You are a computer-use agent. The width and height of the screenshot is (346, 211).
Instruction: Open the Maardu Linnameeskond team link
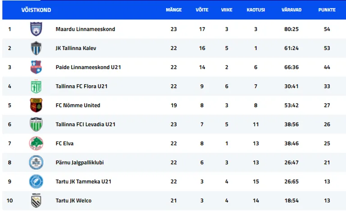pos(86,29)
